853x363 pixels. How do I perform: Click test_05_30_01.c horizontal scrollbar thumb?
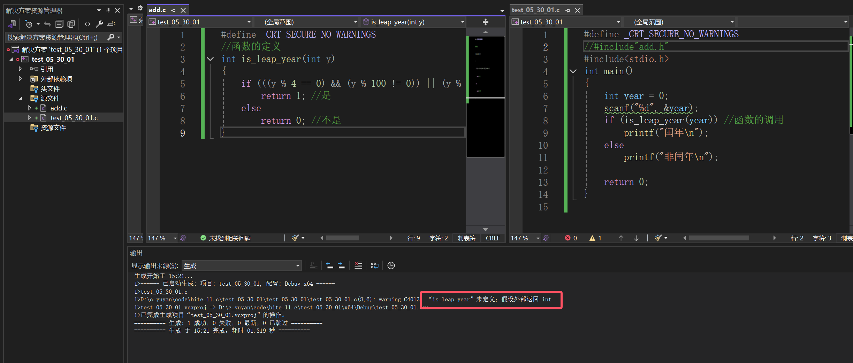719,238
